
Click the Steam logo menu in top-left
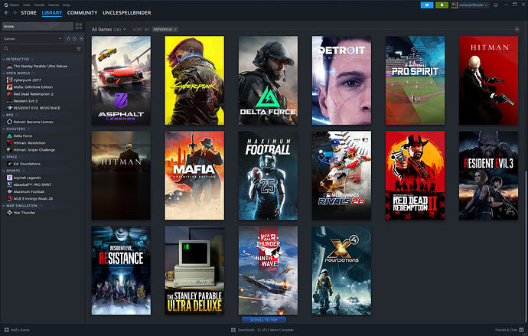point(11,5)
